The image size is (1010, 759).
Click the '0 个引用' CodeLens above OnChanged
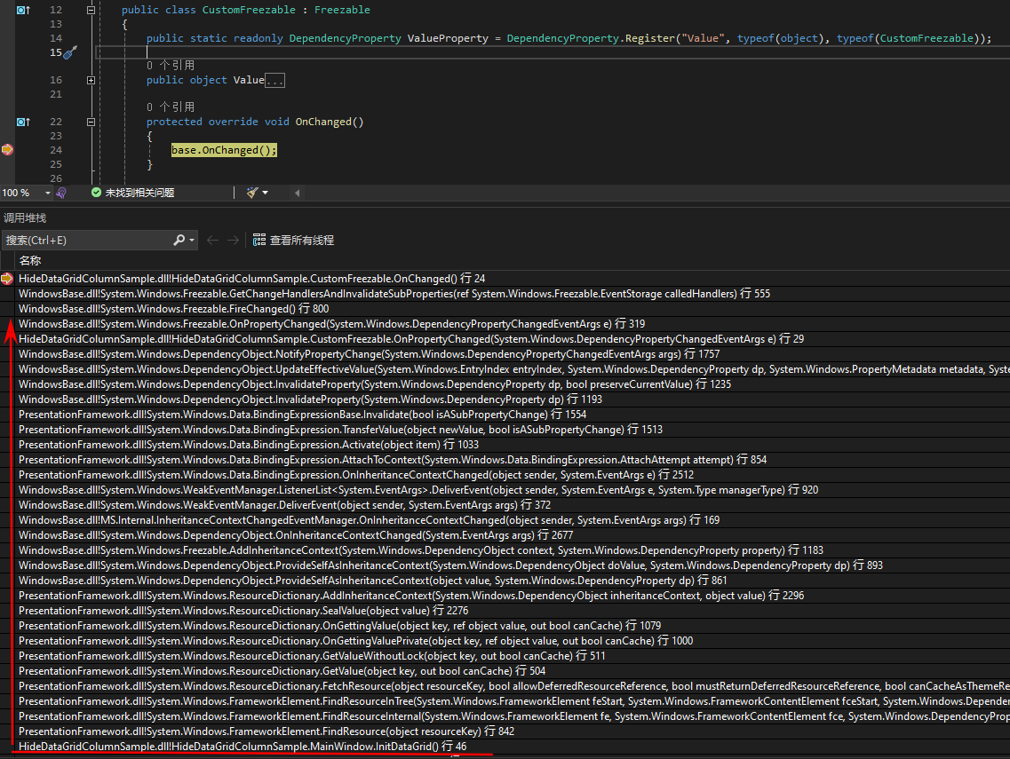(170, 107)
